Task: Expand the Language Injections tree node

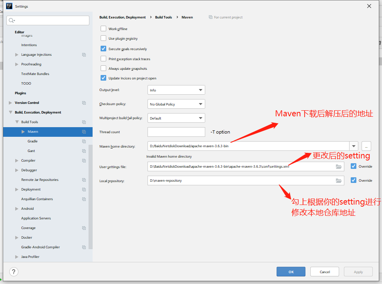Action: pyautogui.click(x=16, y=55)
